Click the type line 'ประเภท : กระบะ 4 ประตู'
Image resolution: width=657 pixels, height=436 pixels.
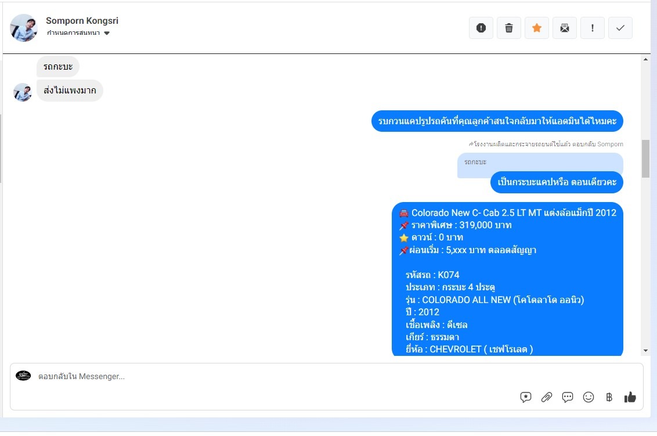[450, 287]
